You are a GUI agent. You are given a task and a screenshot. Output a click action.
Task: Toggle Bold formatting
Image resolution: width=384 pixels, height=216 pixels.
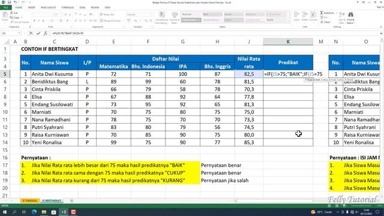(34, 21)
